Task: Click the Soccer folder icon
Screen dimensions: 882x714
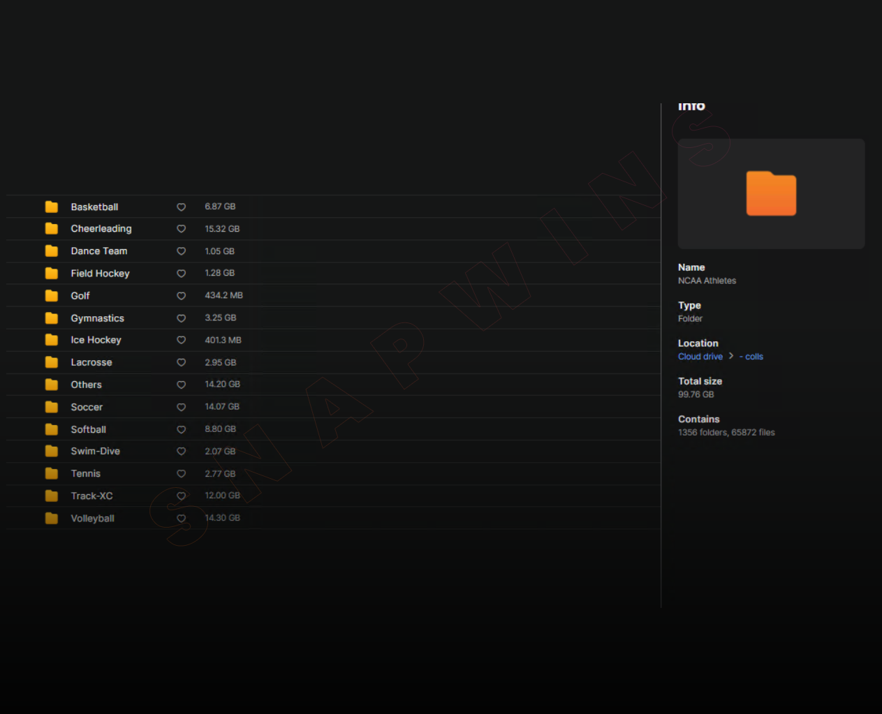Action: [x=52, y=407]
